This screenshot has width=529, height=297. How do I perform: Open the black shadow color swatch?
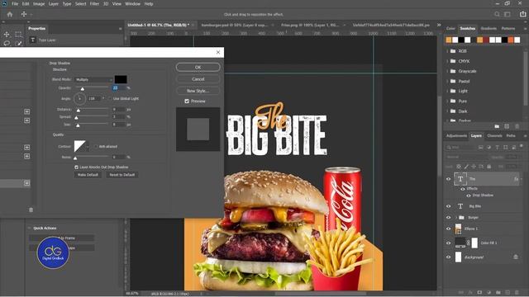click(x=121, y=79)
